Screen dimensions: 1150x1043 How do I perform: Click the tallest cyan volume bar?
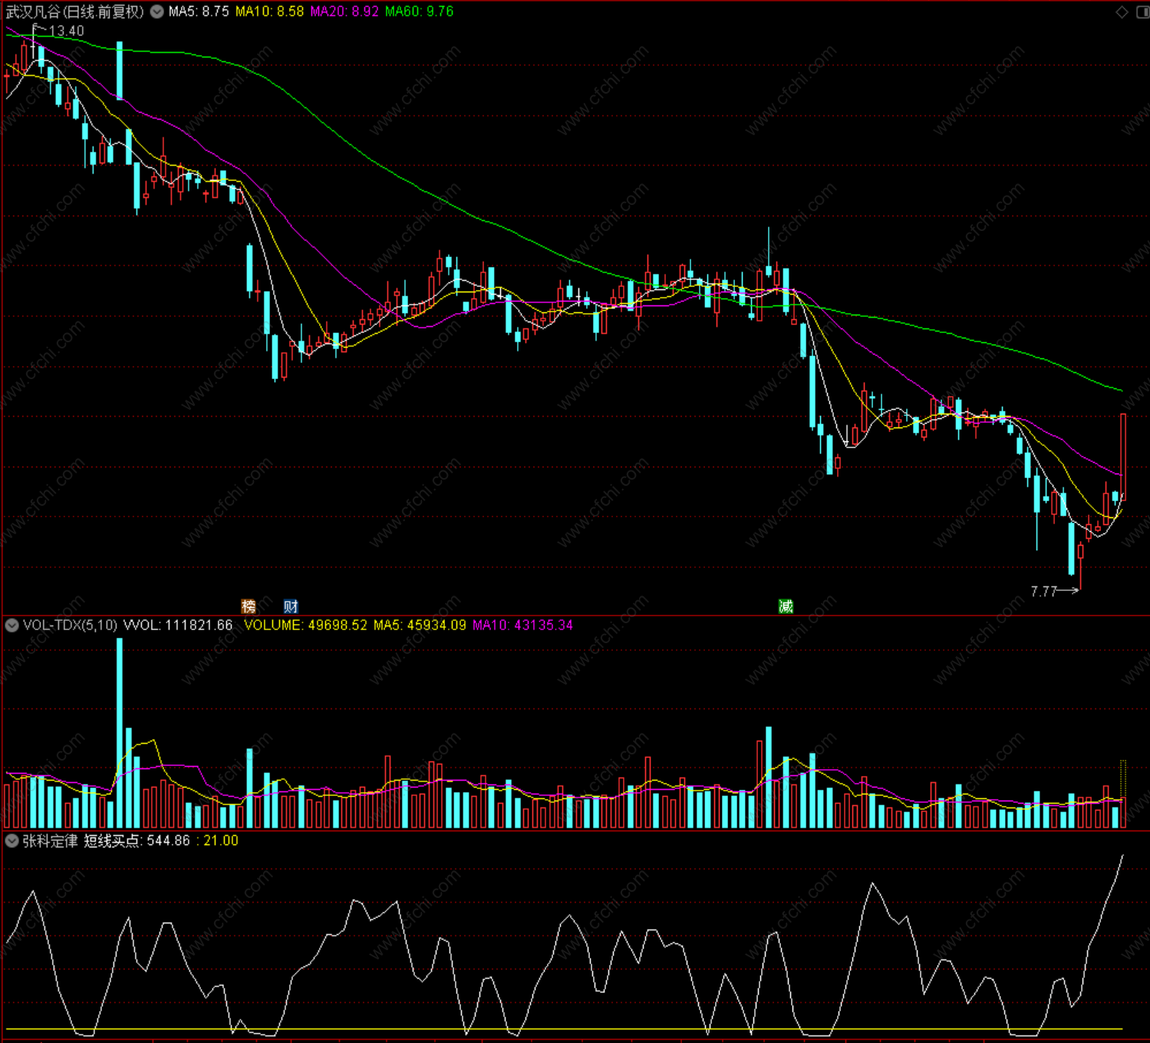pyautogui.click(x=120, y=733)
